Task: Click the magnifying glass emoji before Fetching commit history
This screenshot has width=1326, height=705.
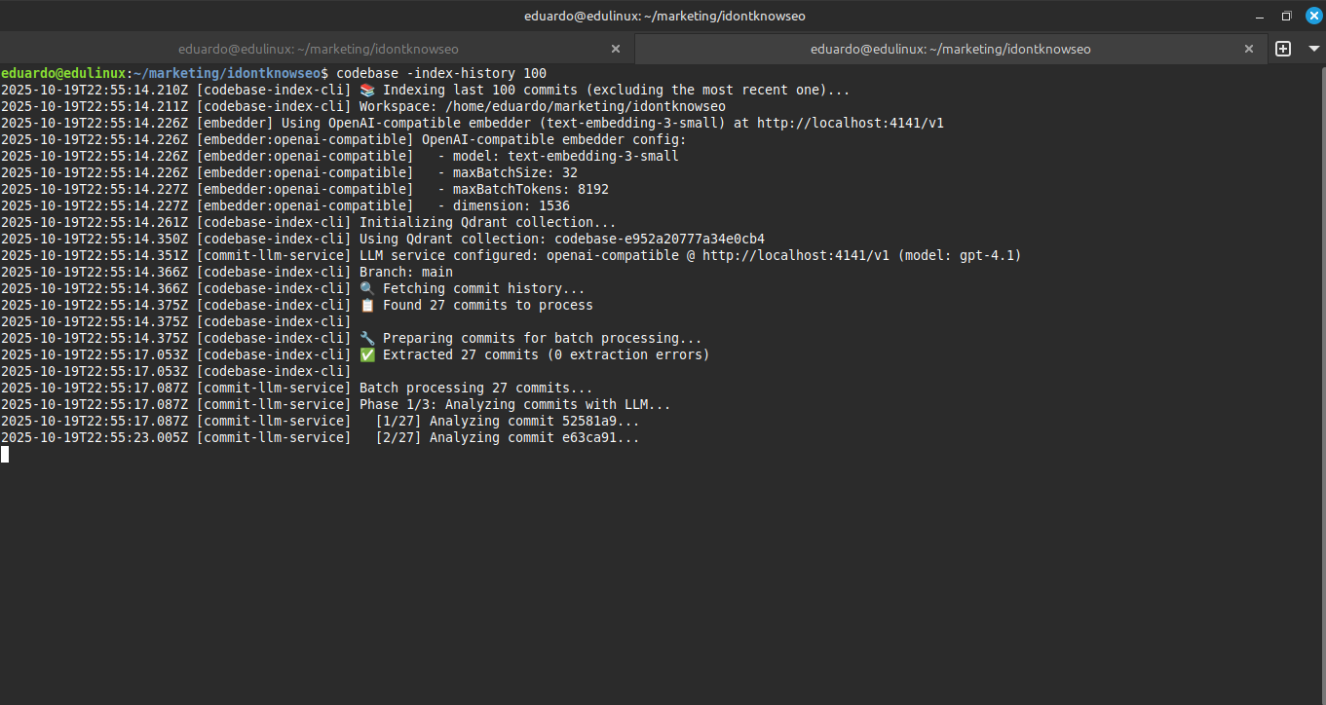Action: pos(367,288)
